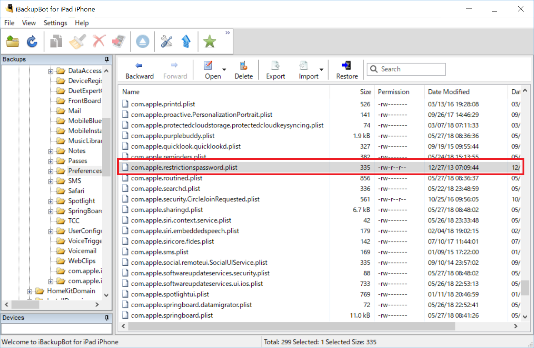Viewport: 534px width, 348px height.
Task: Click the Preferences folder icon in the tree
Action: (61, 171)
